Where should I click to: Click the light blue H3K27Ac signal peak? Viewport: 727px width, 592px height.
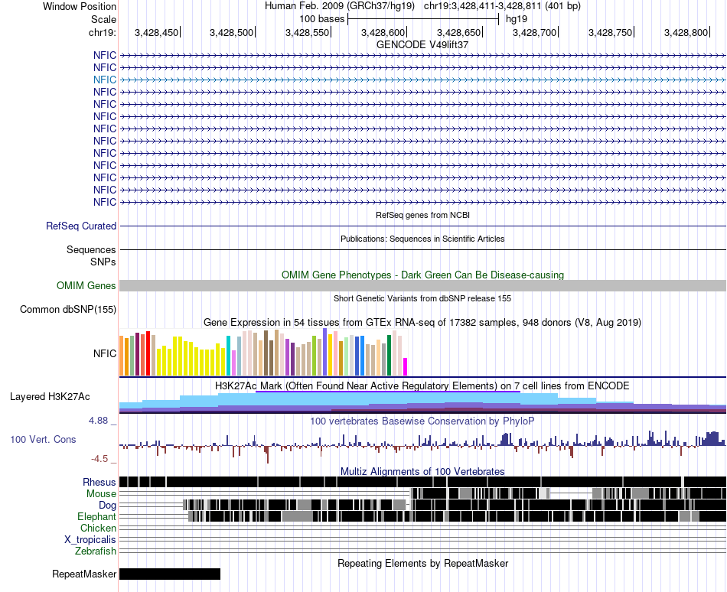pos(387,398)
